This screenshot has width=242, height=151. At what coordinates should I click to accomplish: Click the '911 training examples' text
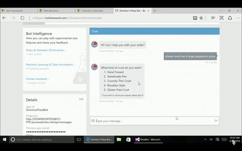click(x=37, y=69)
